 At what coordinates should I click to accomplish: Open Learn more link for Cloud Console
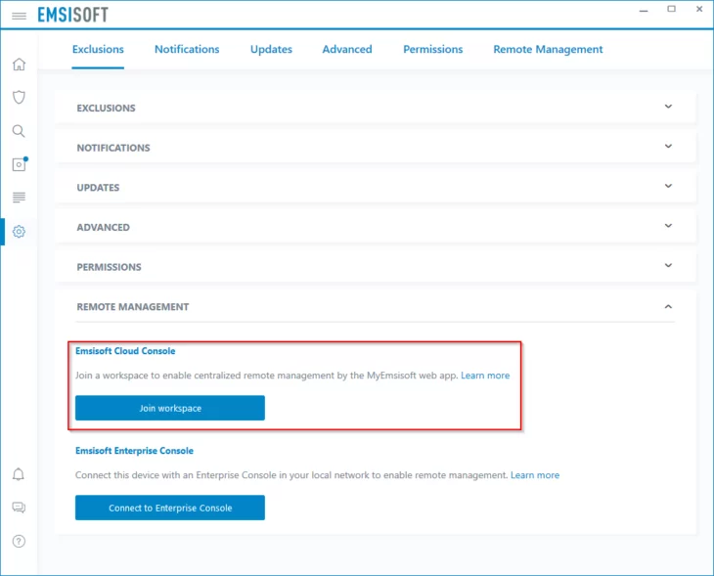pos(485,376)
